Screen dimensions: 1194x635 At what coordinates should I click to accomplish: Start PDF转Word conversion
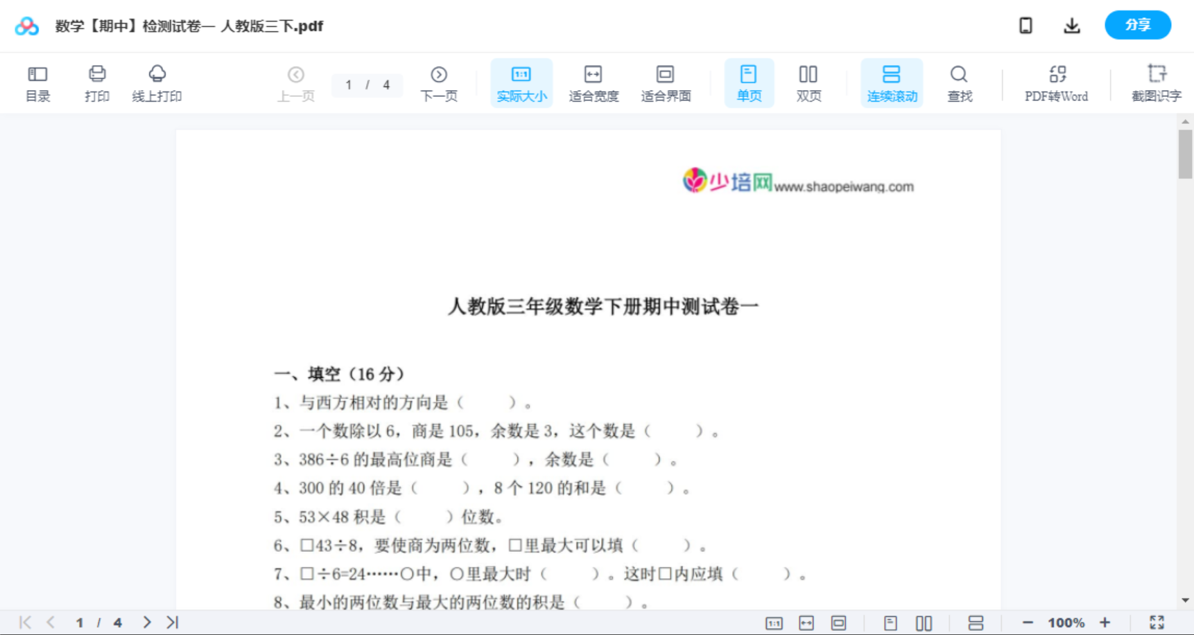[1055, 82]
